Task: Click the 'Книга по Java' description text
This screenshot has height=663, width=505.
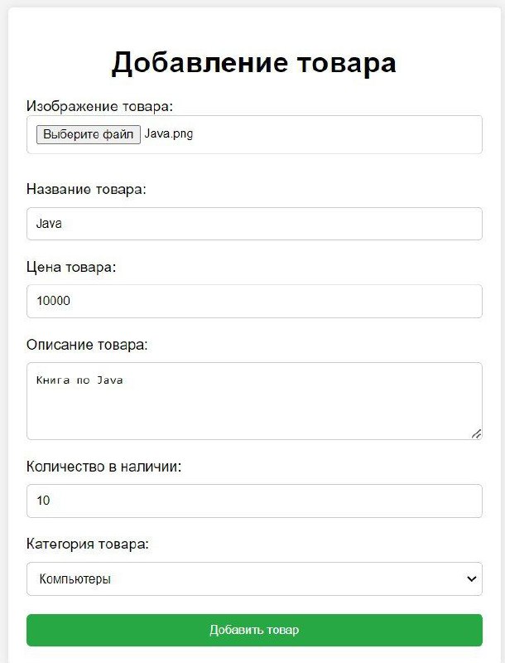Action: [x=79, y=380]
